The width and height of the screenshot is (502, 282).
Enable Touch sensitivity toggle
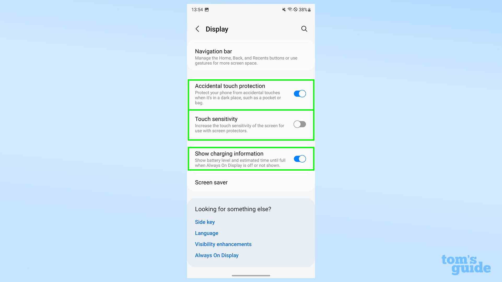[299, 124]
